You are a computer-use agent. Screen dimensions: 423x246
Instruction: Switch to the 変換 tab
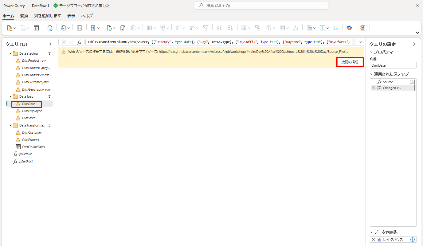click(24, 16)
